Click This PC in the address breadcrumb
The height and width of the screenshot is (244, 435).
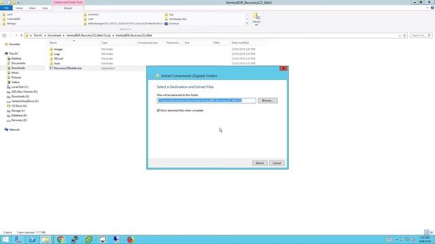(x=38, y=35)
